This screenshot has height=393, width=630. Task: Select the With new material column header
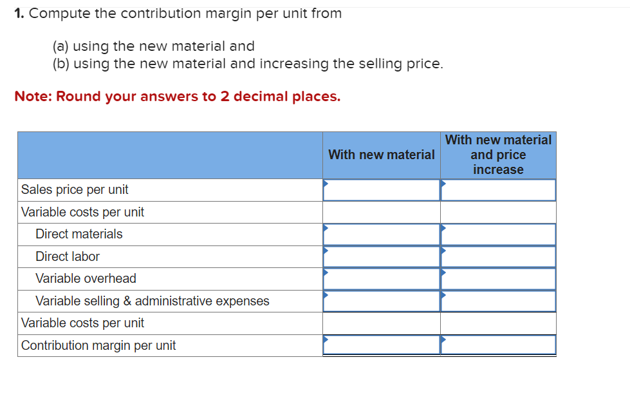[x=381, y=155]
